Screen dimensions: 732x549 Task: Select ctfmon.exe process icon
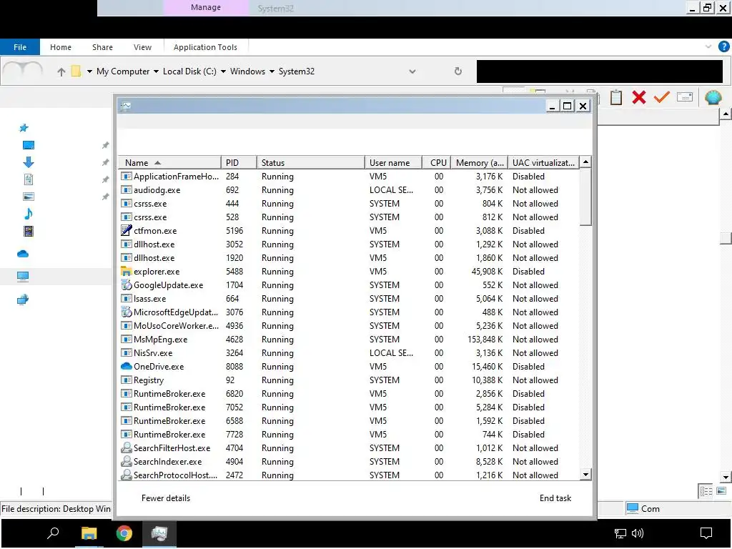[x=126, y=230]
